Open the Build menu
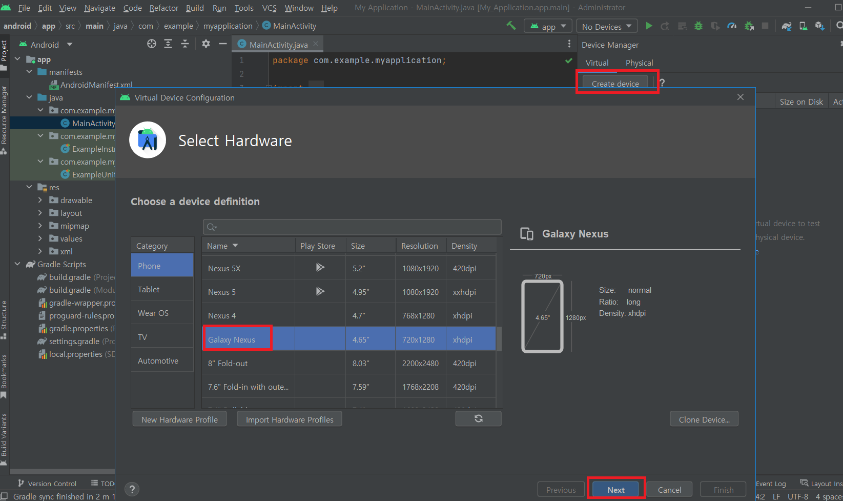The height and width of the screenshot is (501, 843). tap(195, 8)
